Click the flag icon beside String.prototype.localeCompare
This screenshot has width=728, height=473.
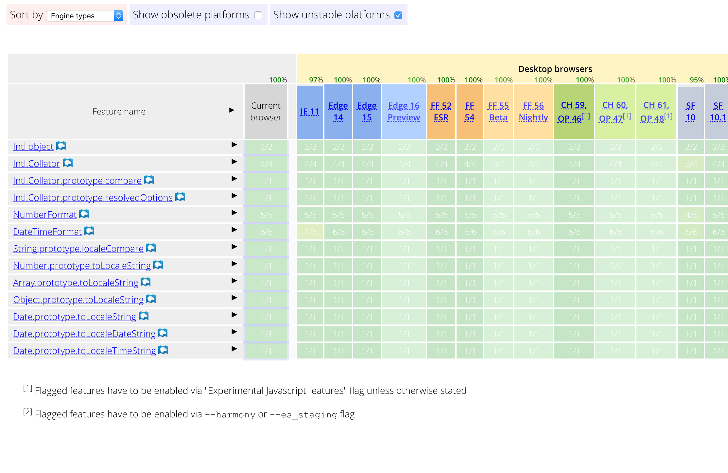click(151, 248)
